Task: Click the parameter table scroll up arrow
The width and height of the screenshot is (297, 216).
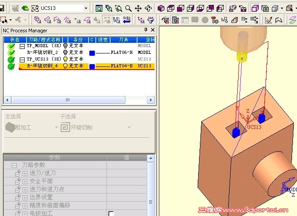Action: pos(151,158)
